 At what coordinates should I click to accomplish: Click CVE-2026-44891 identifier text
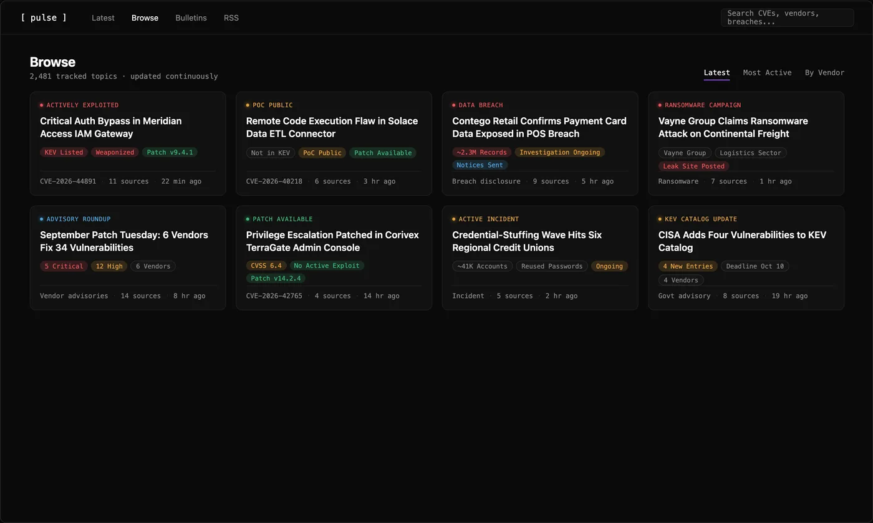tap(68, 181)
